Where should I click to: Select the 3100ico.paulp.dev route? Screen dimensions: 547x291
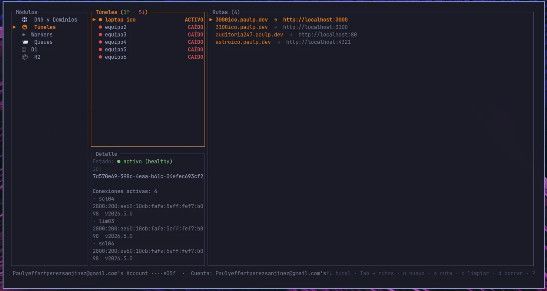(x=242, y=27)
